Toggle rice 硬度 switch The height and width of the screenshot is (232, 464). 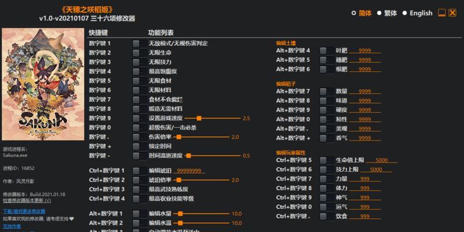coord(327,110)
